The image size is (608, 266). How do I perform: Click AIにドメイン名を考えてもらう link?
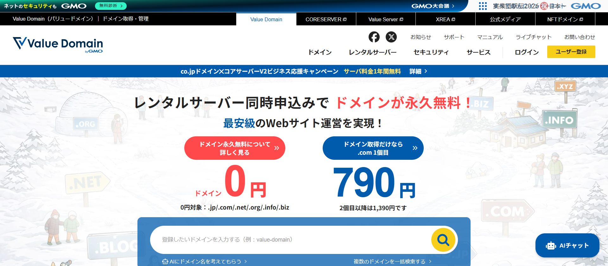pyautogui.click(x=205, y=262)
